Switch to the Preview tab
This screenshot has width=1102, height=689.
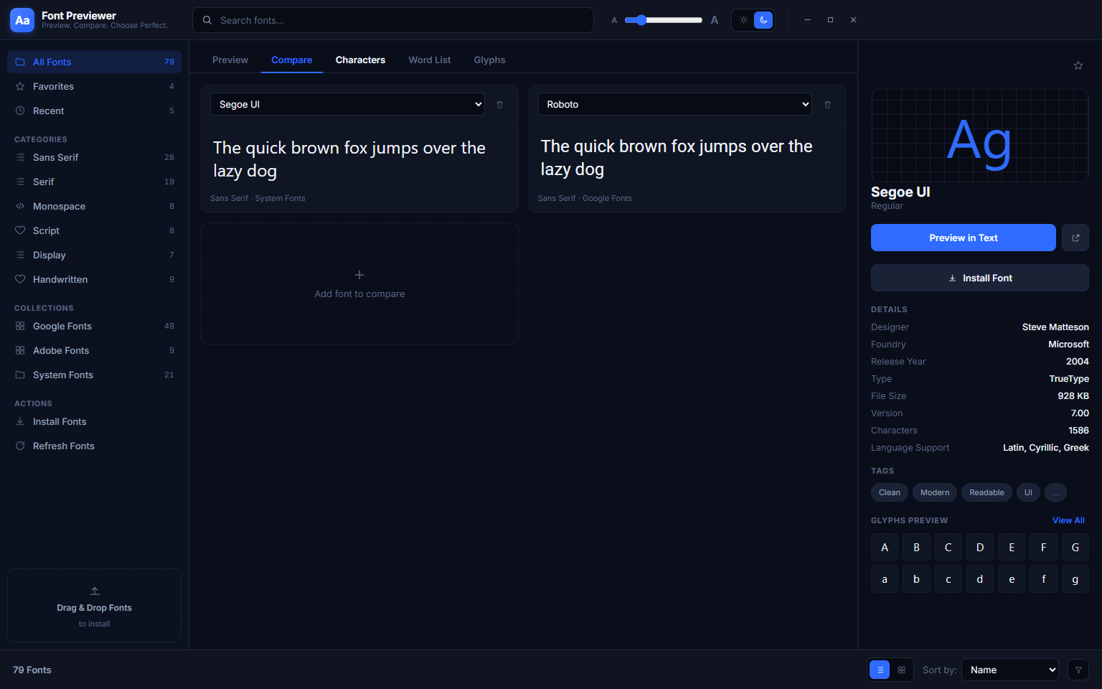230,60
